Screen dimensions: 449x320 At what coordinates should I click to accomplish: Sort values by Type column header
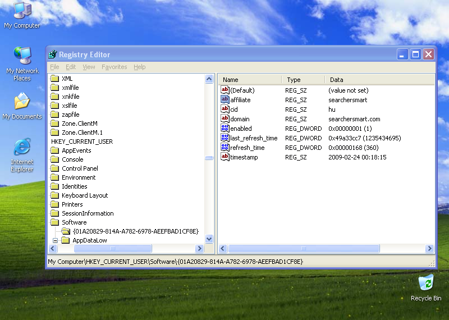click(304, 80)
